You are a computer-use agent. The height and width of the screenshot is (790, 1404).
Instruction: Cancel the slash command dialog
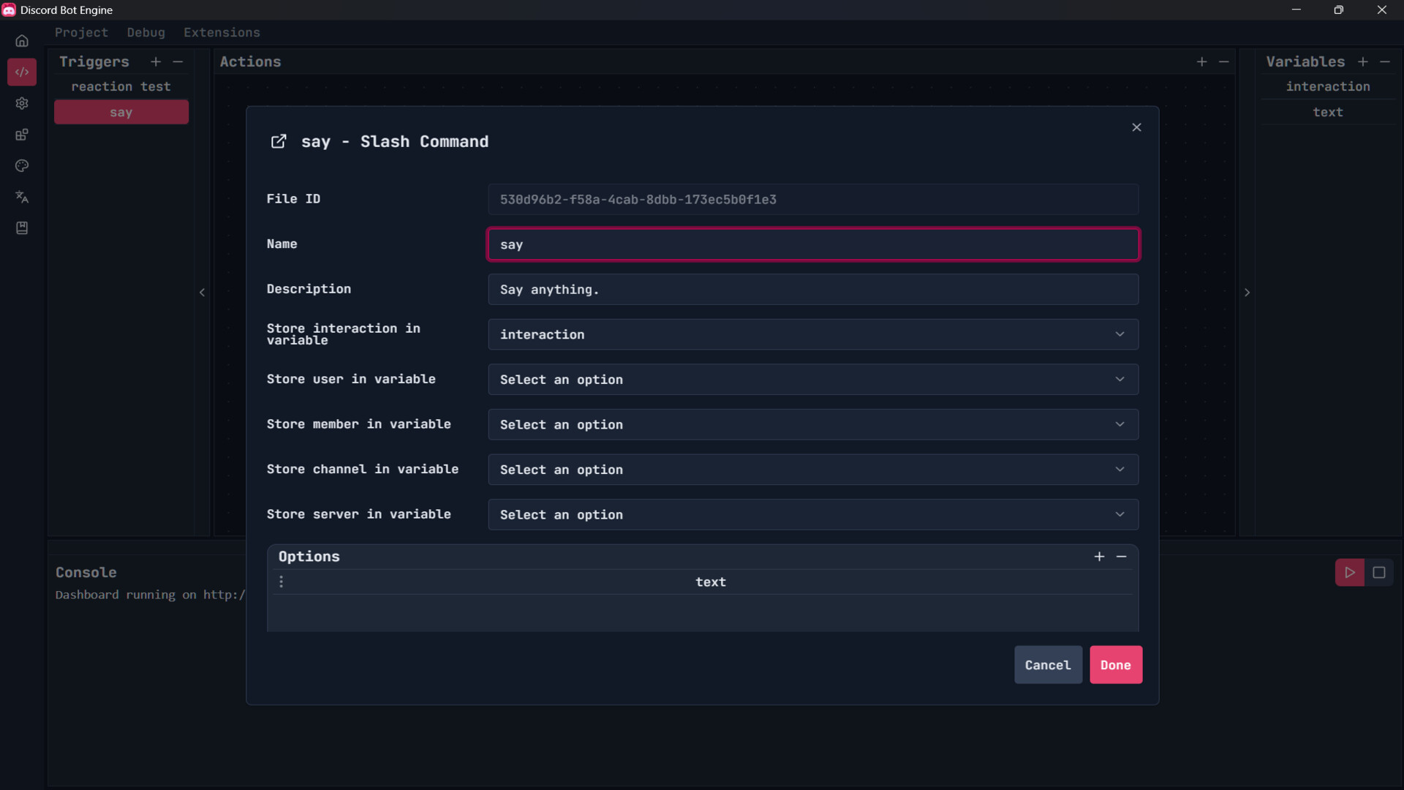(1048, 665)
